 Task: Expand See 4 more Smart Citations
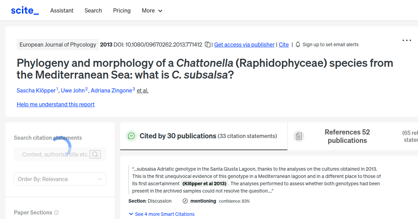162,214
